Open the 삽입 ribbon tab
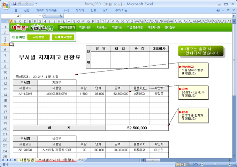The image size is (237, 167). [x=27, y=10]
